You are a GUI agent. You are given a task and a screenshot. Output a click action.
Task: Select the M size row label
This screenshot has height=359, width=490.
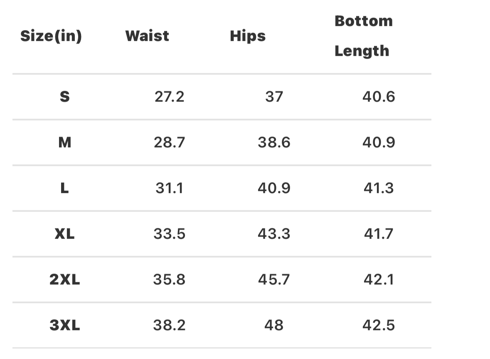pos(65,143)
